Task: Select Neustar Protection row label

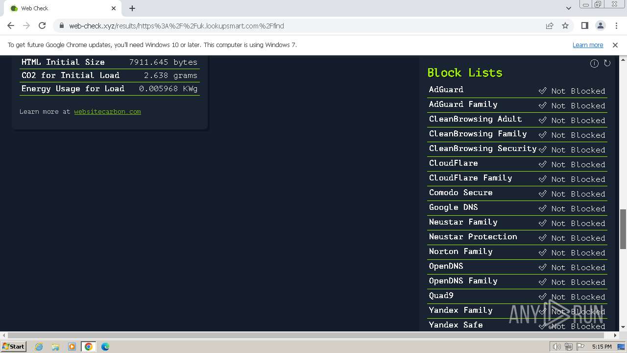Action: pyautogui.click(x=473, y=237)
